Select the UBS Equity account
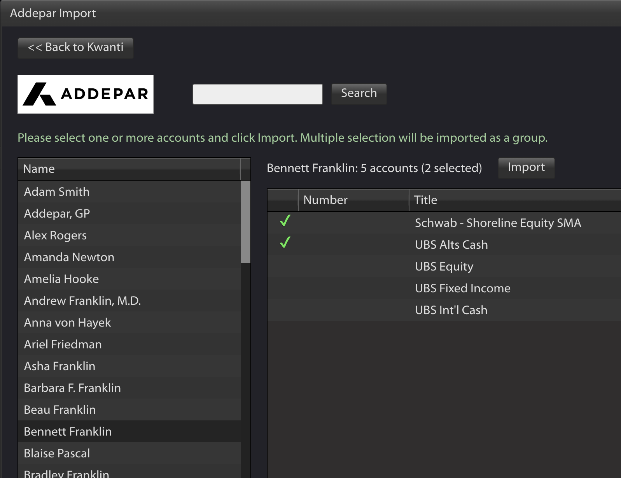This screenshot has height=478, width=621. 444,266
